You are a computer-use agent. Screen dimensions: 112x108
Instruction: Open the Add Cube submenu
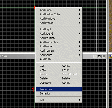[x=59, y=10]
